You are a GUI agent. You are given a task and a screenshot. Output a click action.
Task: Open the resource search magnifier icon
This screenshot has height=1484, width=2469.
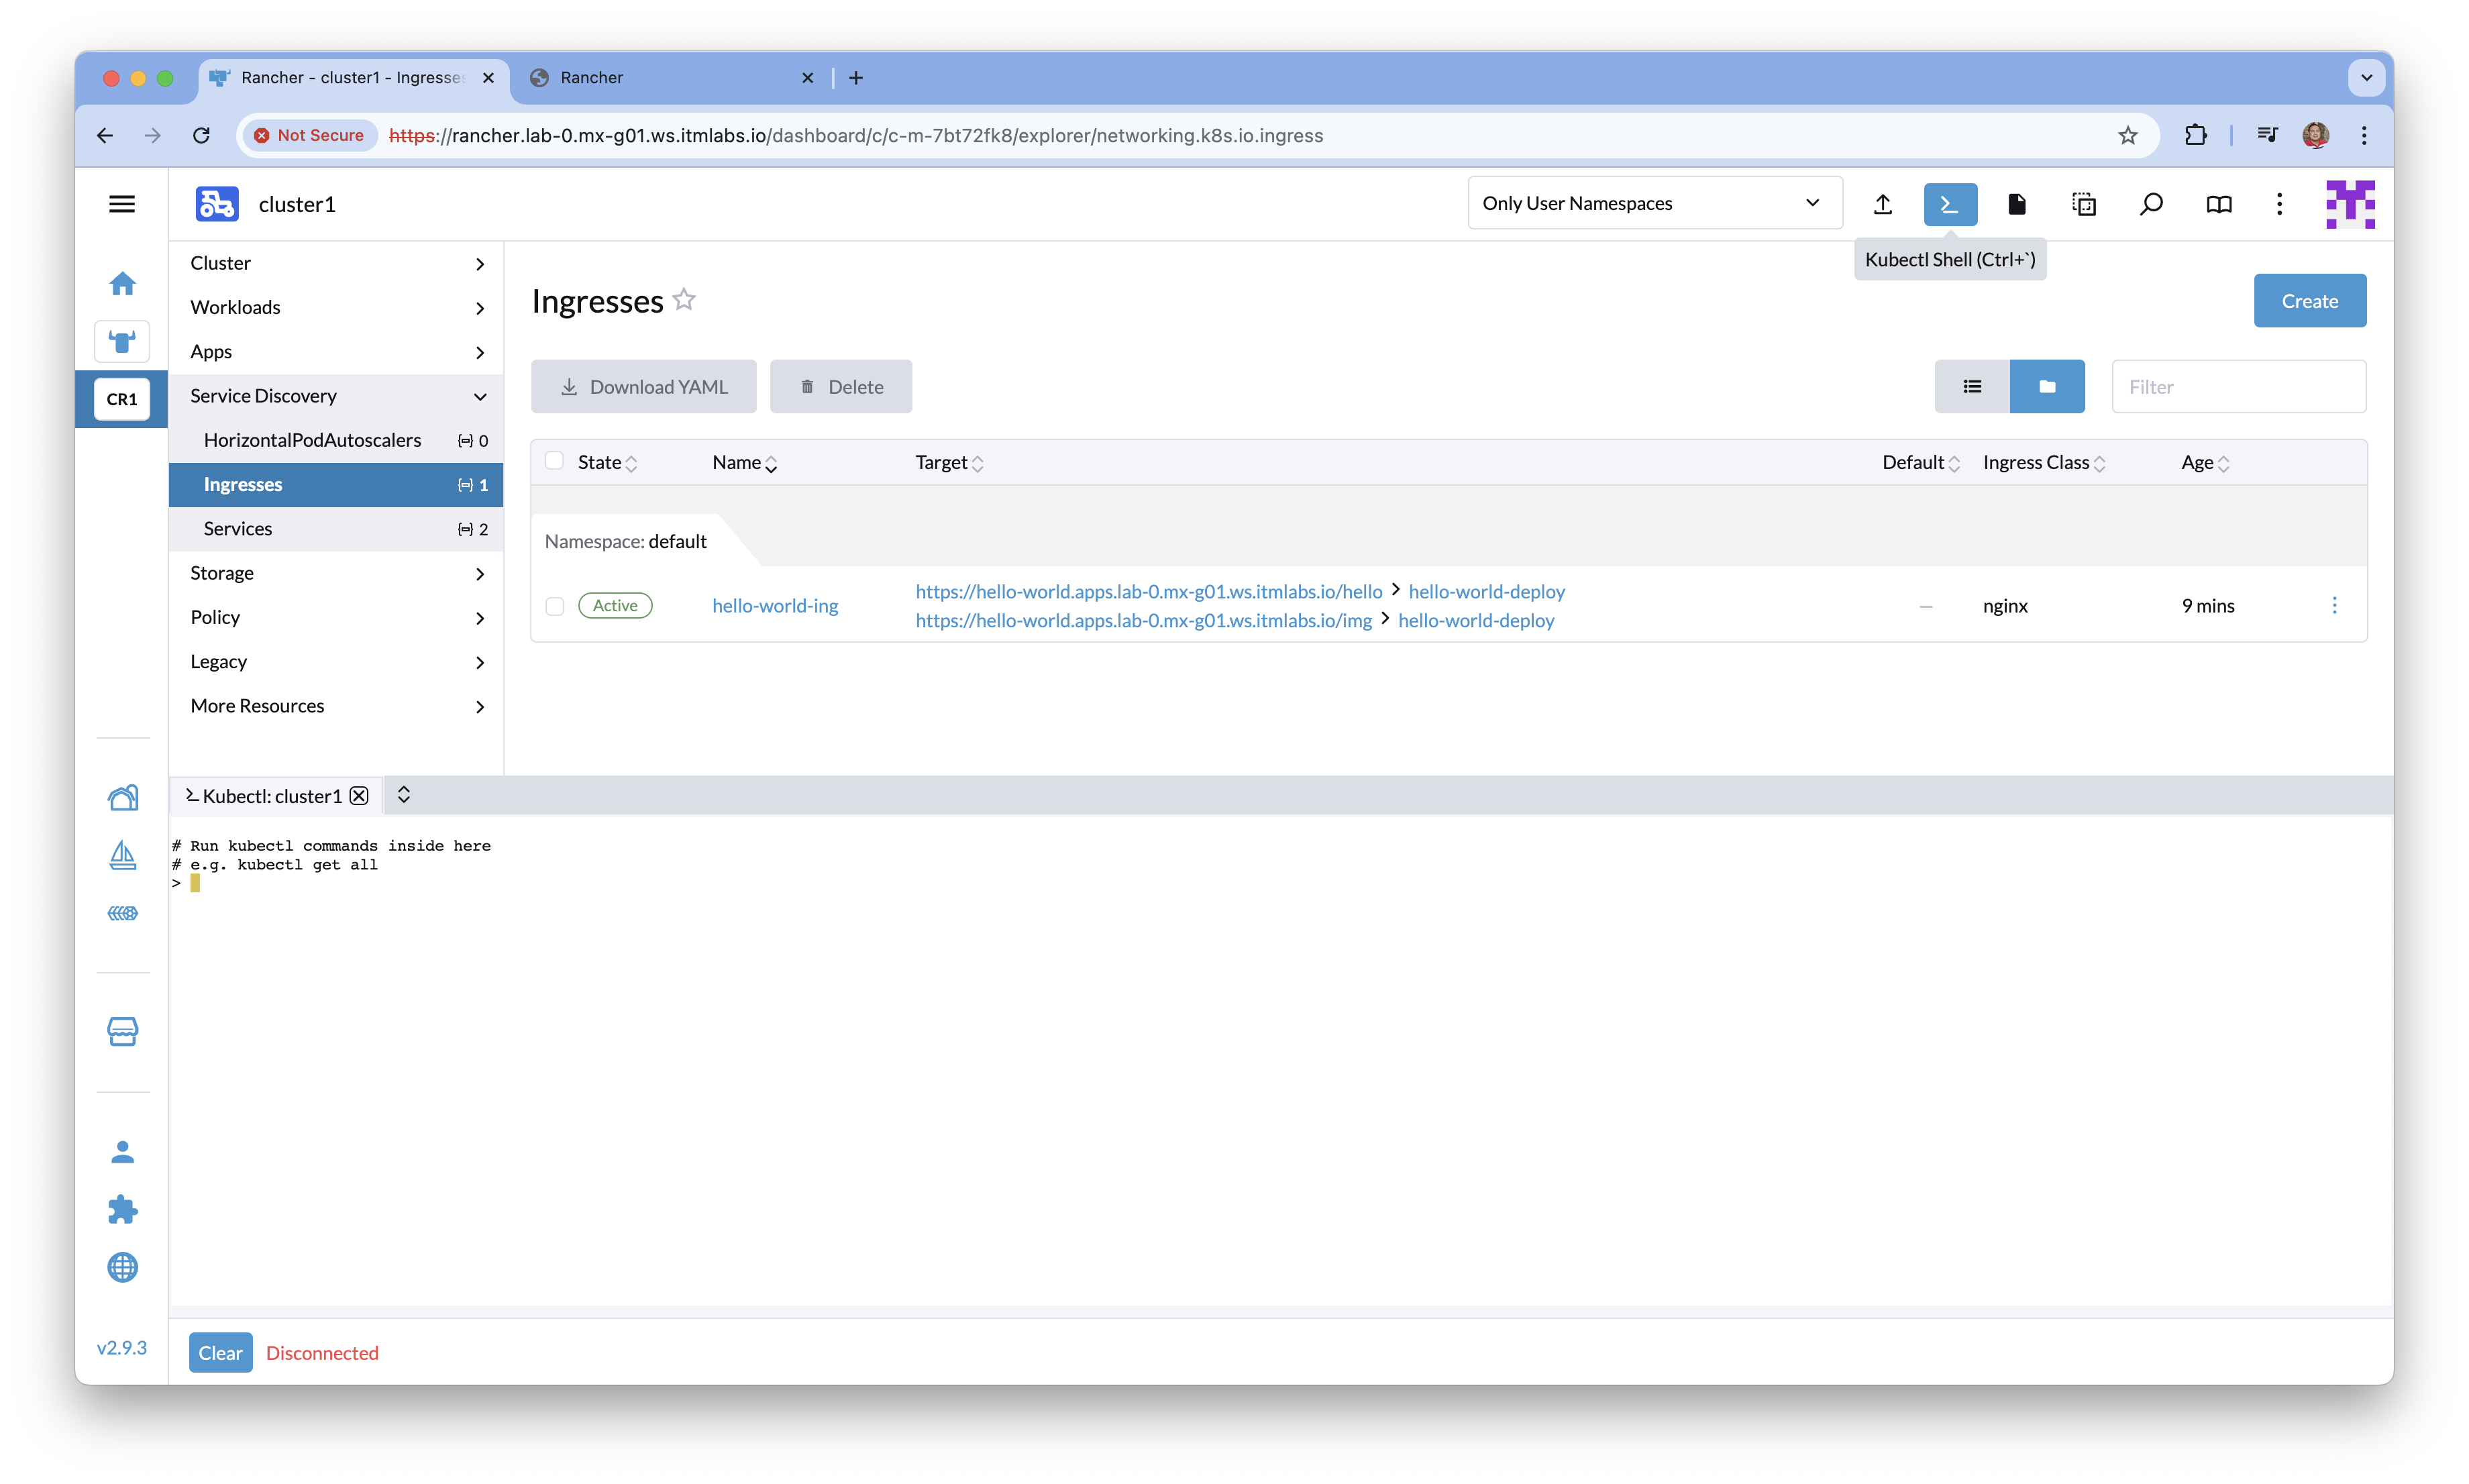pos(2150,204)
